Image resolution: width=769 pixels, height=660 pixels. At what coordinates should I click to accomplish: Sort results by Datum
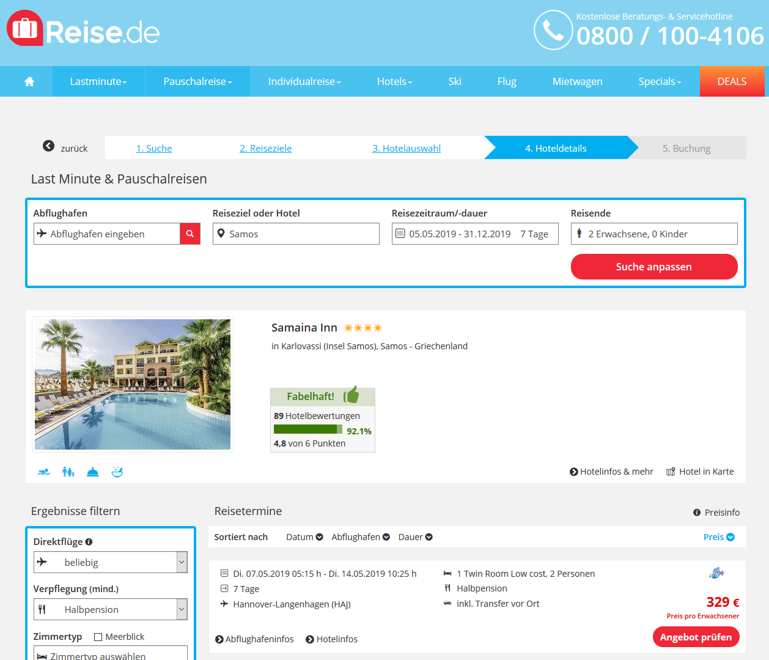[x=304, y=537]
